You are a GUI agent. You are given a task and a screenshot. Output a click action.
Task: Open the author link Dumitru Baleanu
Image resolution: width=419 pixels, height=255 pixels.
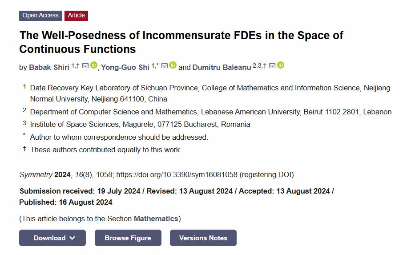(222, 67)
